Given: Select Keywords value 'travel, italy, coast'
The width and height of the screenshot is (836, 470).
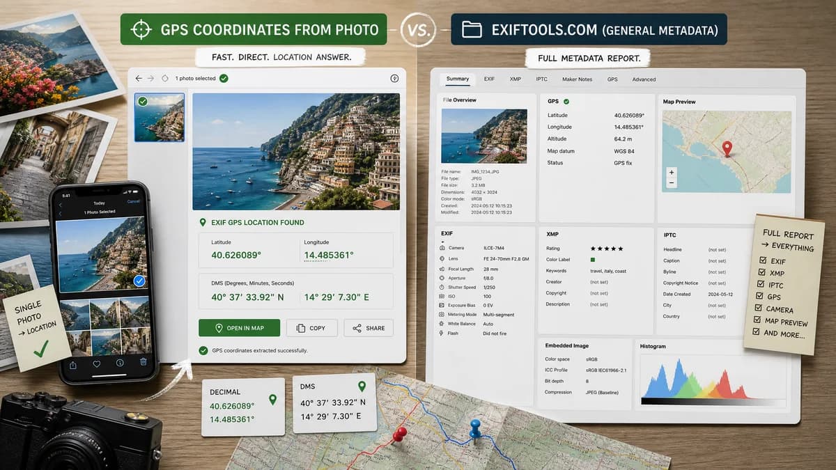Looking at the screenshot, I should [x=608, y=271].
